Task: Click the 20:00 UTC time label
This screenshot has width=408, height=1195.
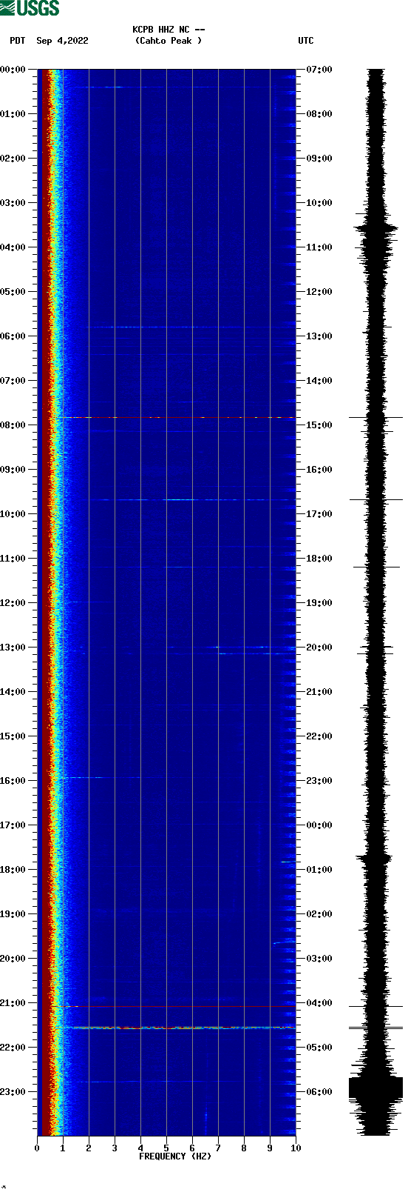Action: (x=319, y=648)
